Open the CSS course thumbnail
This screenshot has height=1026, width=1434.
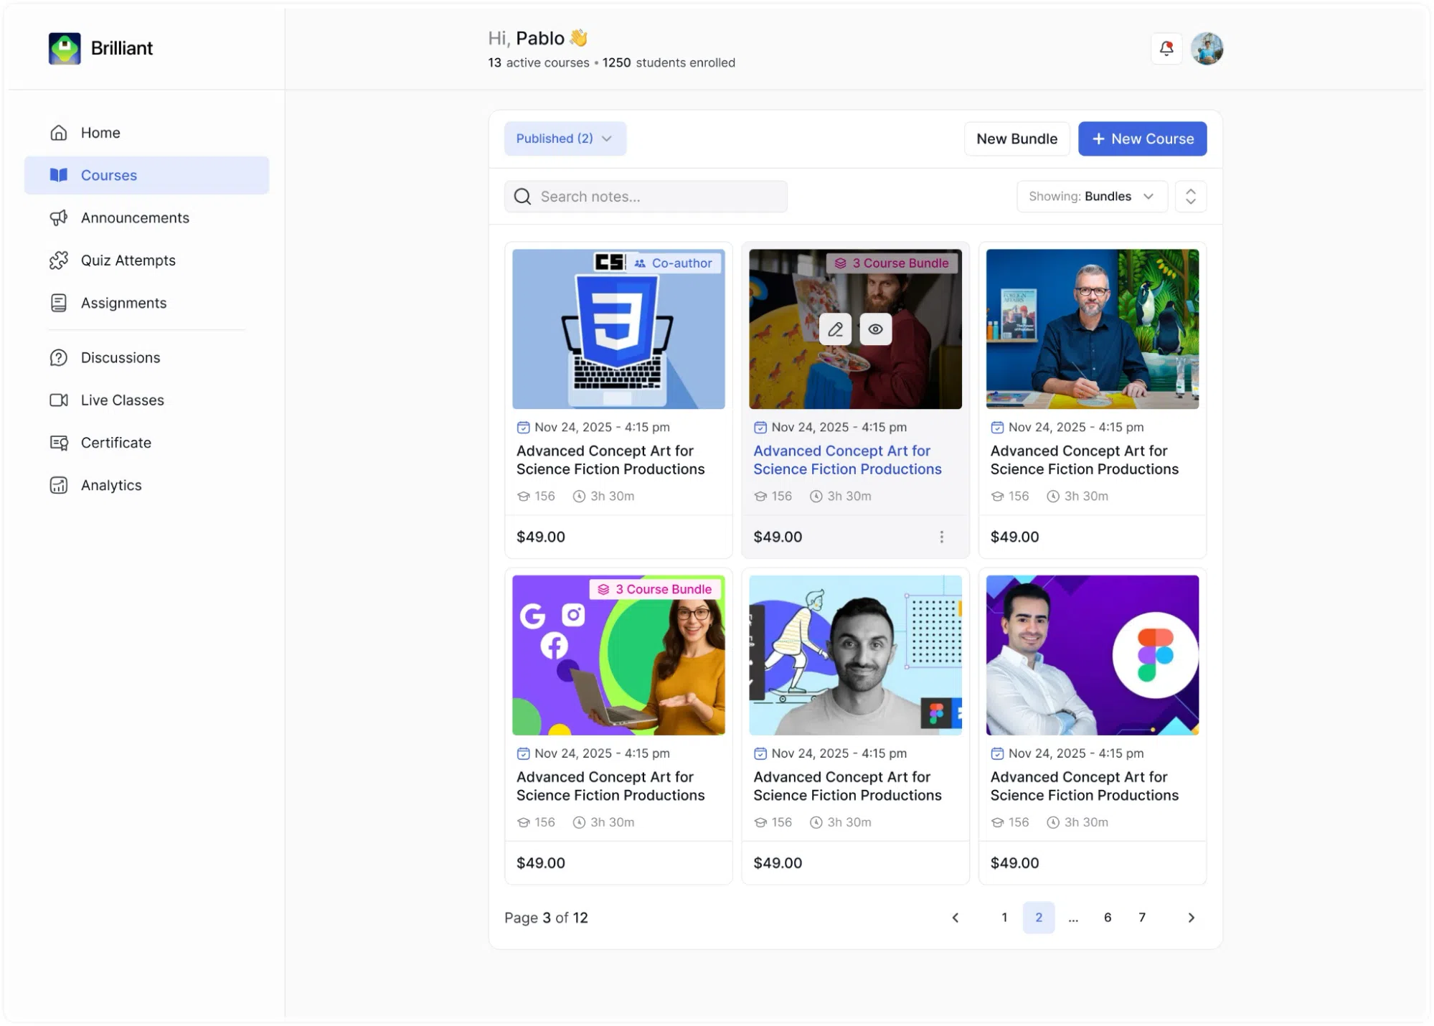tap(618, 329)
